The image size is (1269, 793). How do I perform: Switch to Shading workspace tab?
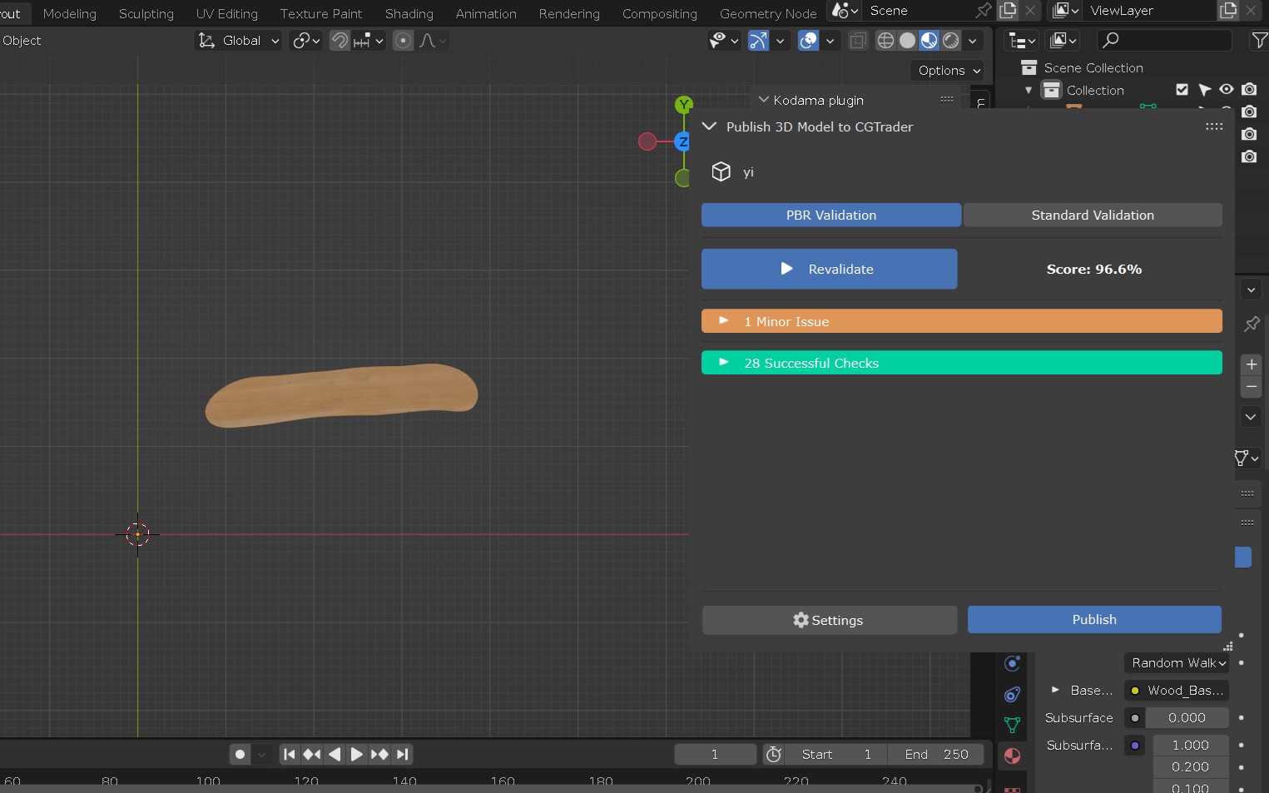(x=409, y=14)
